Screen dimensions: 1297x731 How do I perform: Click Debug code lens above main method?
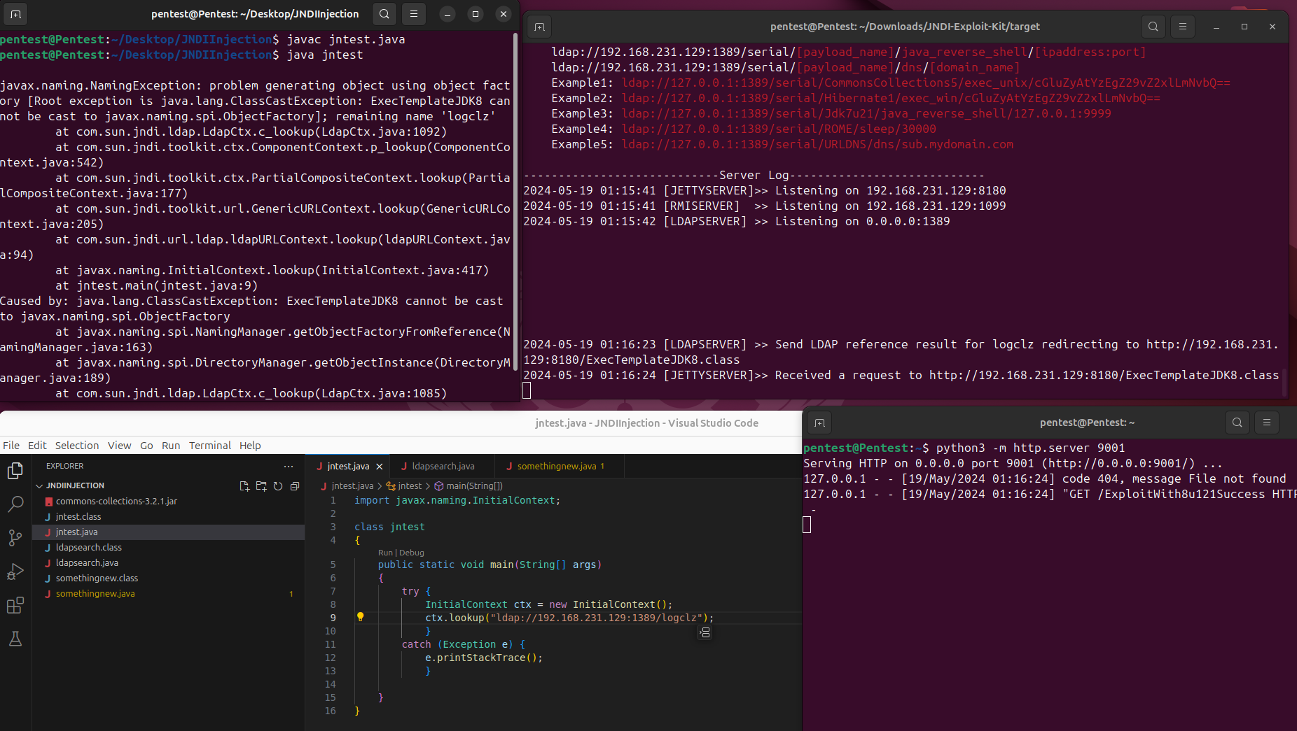pos(412,553)
